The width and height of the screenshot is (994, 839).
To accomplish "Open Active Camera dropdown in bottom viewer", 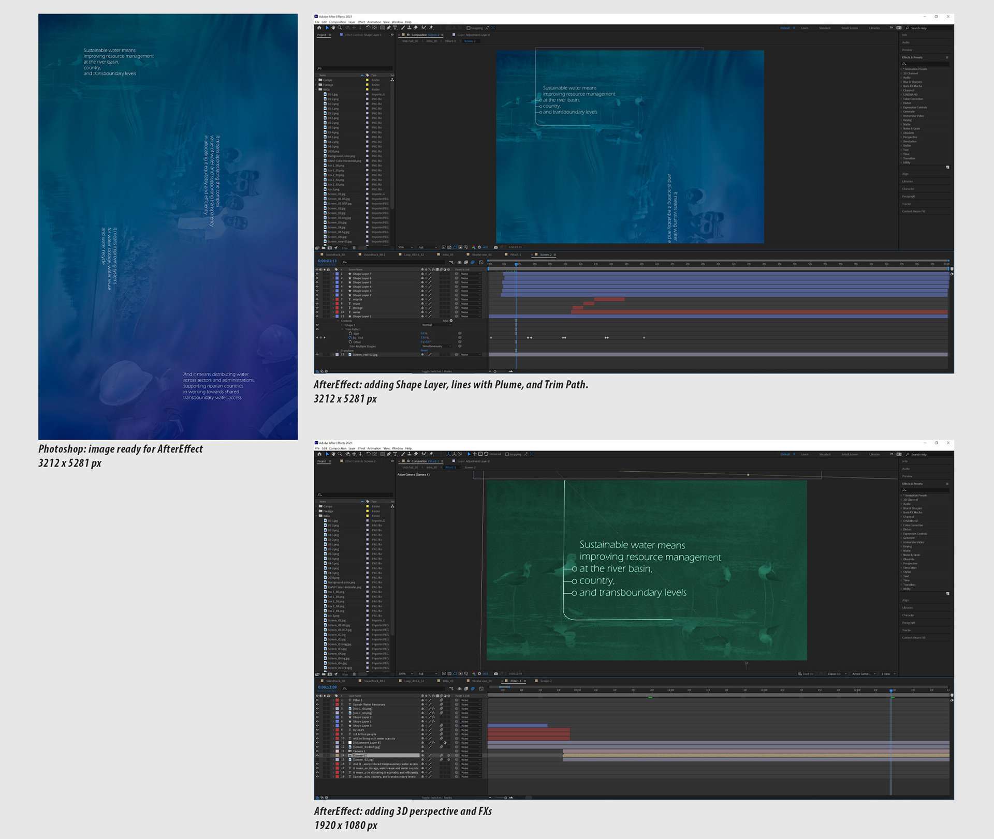I will (863, 673).
